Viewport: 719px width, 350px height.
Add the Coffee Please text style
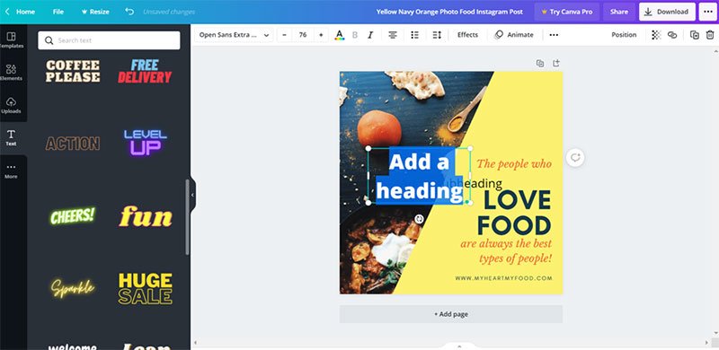(73, 71)
